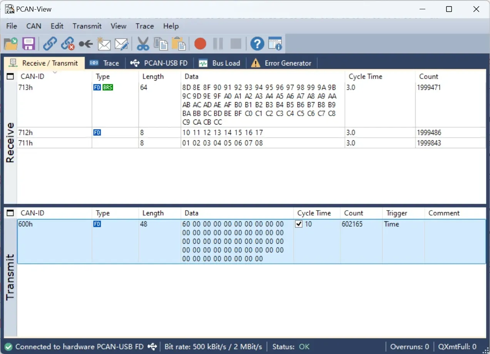The height and width of the screenshot is (354, 490).
Task: Open the Trace menu
Action: pyautogui.click(x=144, y=26)
